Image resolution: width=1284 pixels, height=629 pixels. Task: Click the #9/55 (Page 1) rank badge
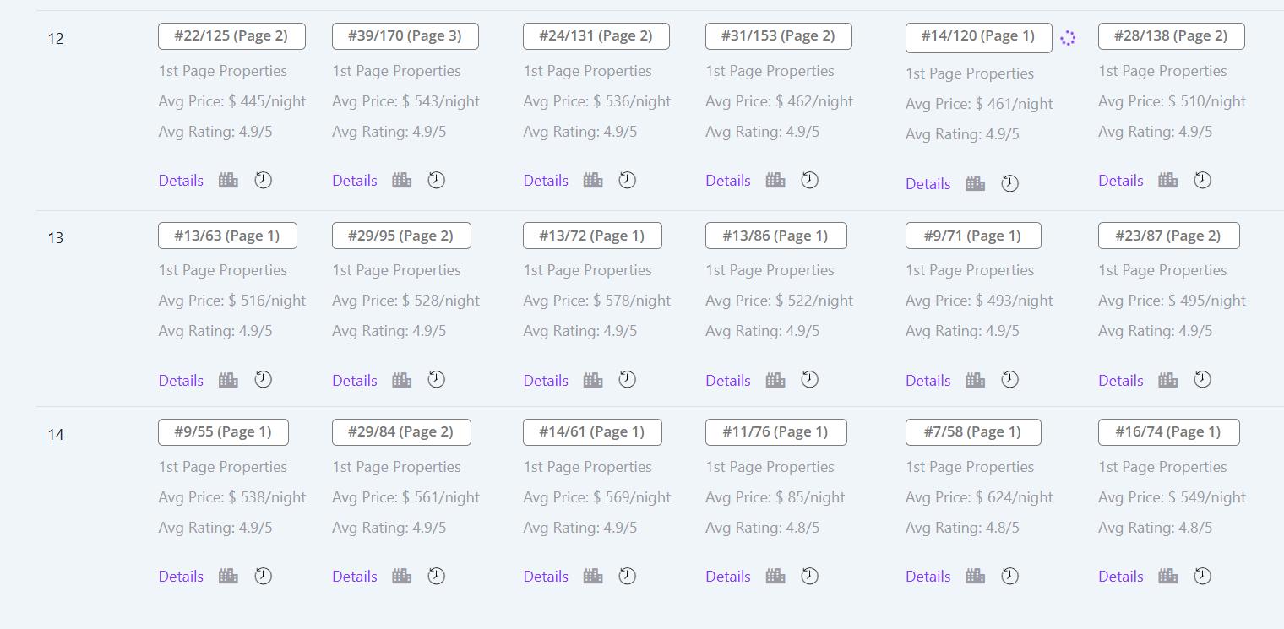(x=223, y=432)
